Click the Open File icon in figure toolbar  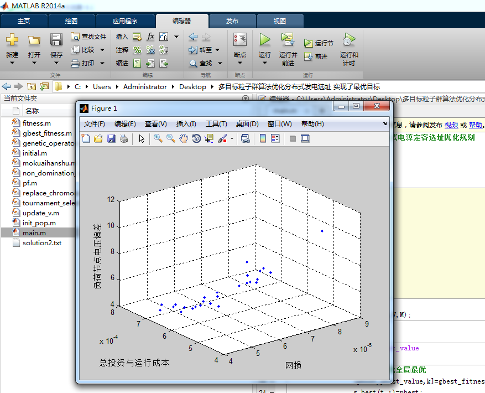coord(98,138)
